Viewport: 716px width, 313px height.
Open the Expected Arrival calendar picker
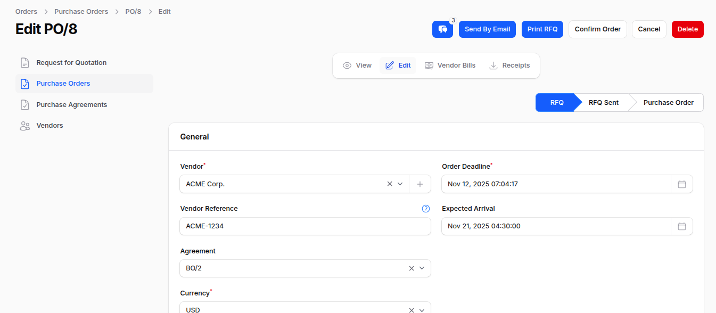682,226
